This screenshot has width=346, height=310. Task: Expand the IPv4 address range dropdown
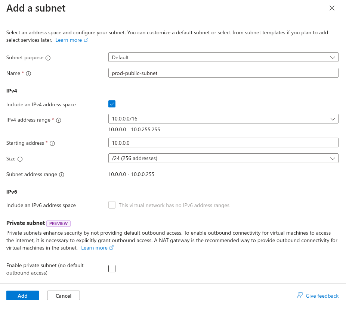coord(223,119)
